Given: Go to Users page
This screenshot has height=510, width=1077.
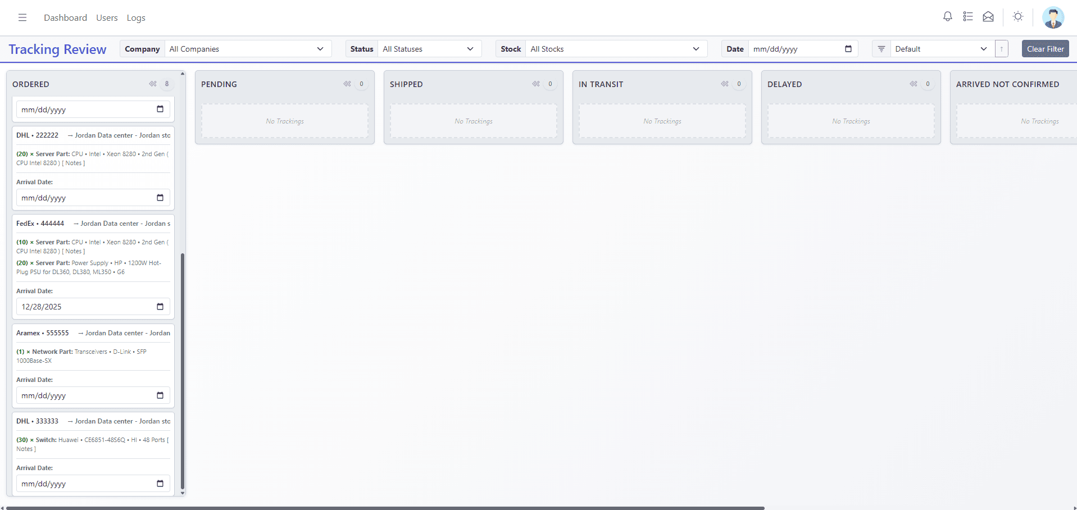Looking at the screenshot, I should click(107, 17).
